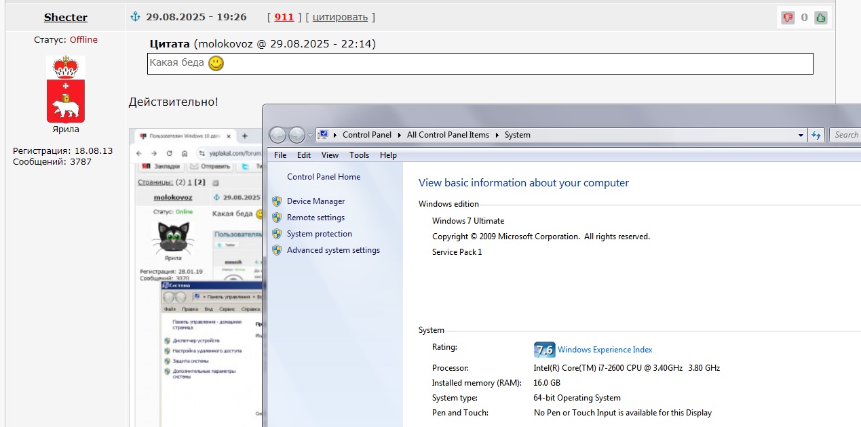Click the 'Service Pack 1' text
861x427 pixels.
(x=457, y=252)
